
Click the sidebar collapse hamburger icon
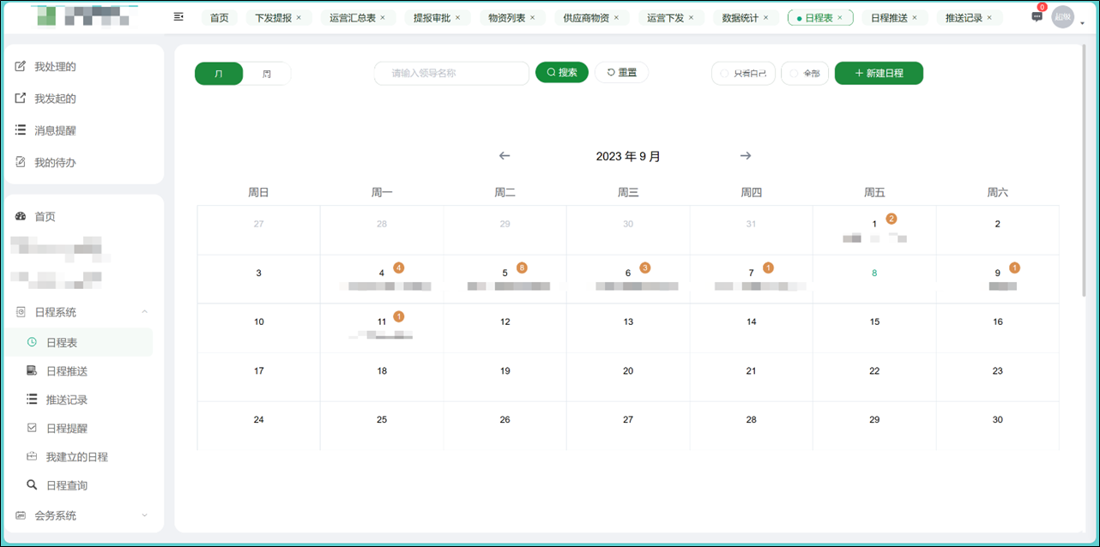point(178,16)
